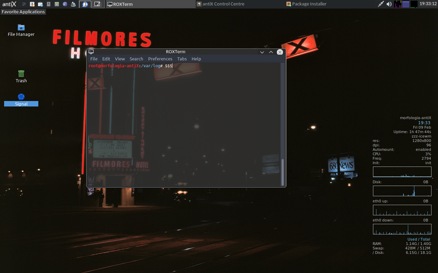Click the ROXTerm title bar text

(x=176, y=52)
